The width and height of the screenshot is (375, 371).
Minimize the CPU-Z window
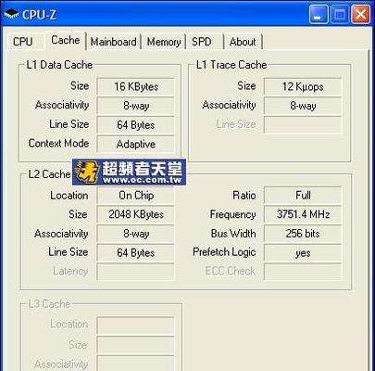click(319, 14)
